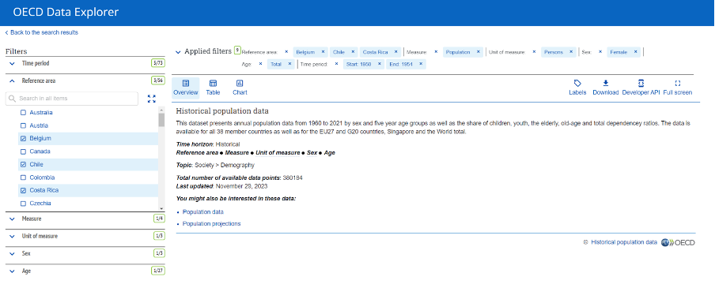Check the Canada checkbox
Viewport: 715px width, 284px height.
23,151
